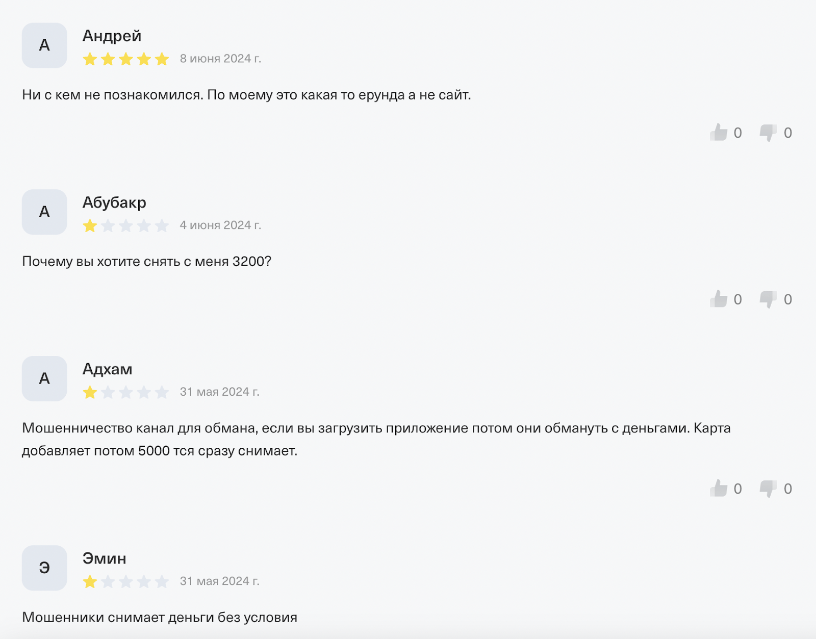This screenshot has width=816, height=639.
Task: Thumbs up Абубакр's review
Action: point(719,299)
